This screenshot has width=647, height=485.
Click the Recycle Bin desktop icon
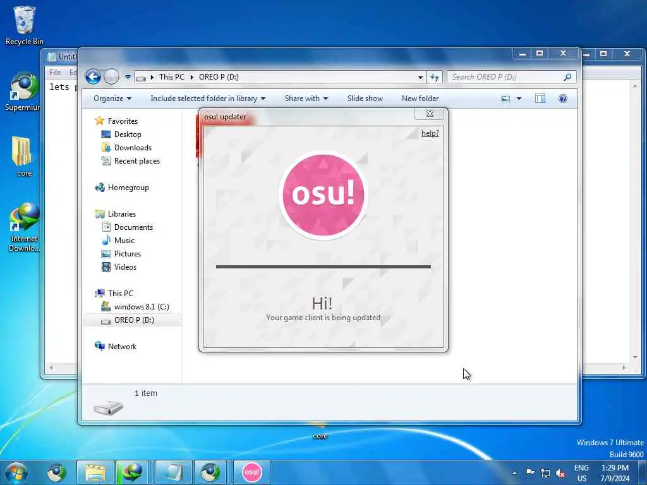pos(25,26)
